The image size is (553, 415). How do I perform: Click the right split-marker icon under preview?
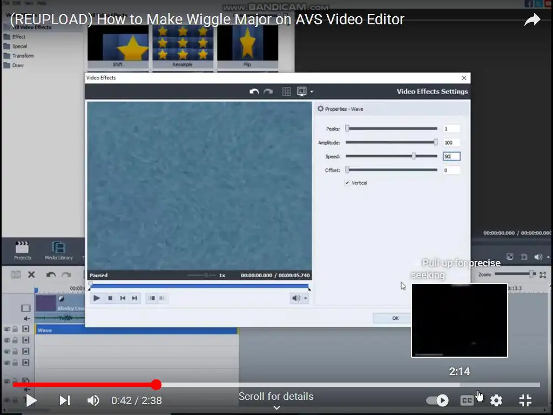(x=161, y=298)
